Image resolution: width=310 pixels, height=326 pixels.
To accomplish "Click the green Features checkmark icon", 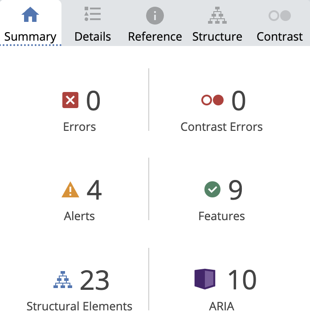I will 212,189.
